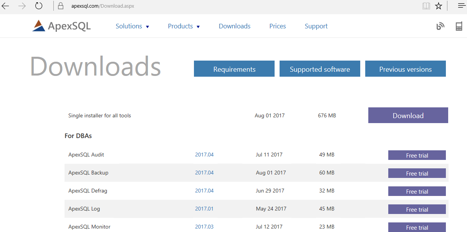Open version 2017.04 link for ApexSQL Audit

[204, 155]
